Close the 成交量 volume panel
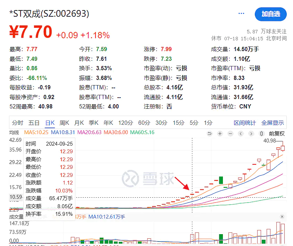Image resolution: width=293 pixels, height=246 pixels. coord(282,216)
